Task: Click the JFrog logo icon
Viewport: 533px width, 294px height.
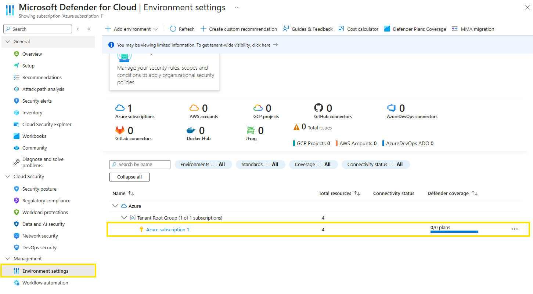Action: [251, 130]
